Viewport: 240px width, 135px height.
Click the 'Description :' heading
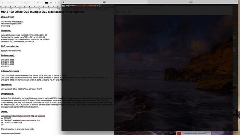[7, 93]
